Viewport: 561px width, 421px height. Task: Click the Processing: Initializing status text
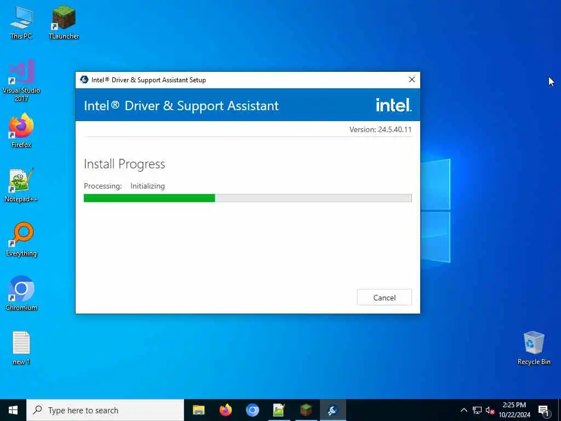pos(124,186)
